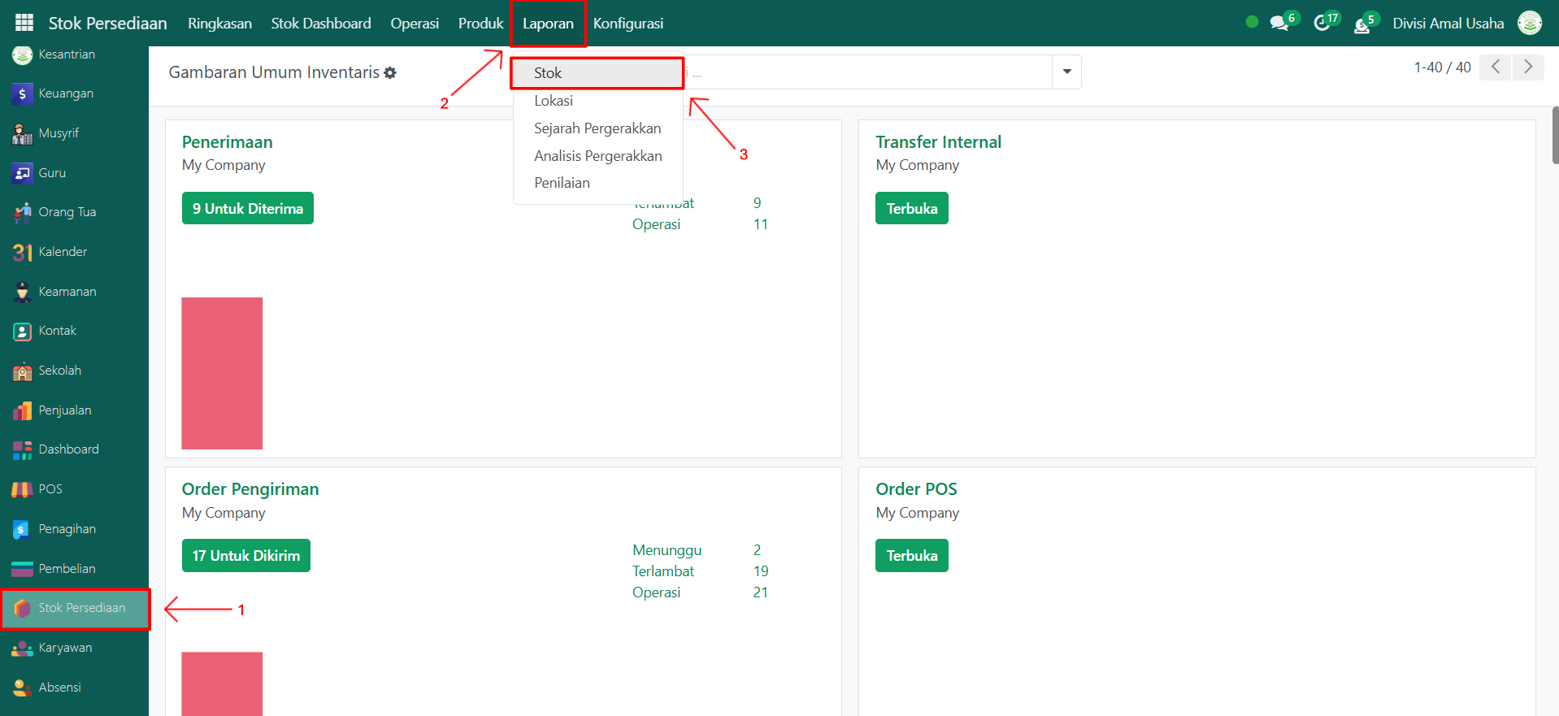Open the Karyawan app in sidebar
Viewport: 1559px width, 716px height.
65,648
